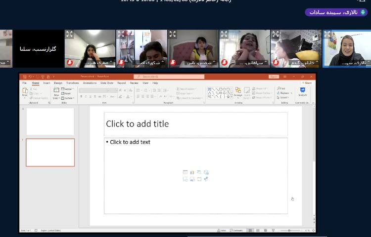Toggle Italic formatting
This screenshot has height=237, width=371.
click(86, 97)
